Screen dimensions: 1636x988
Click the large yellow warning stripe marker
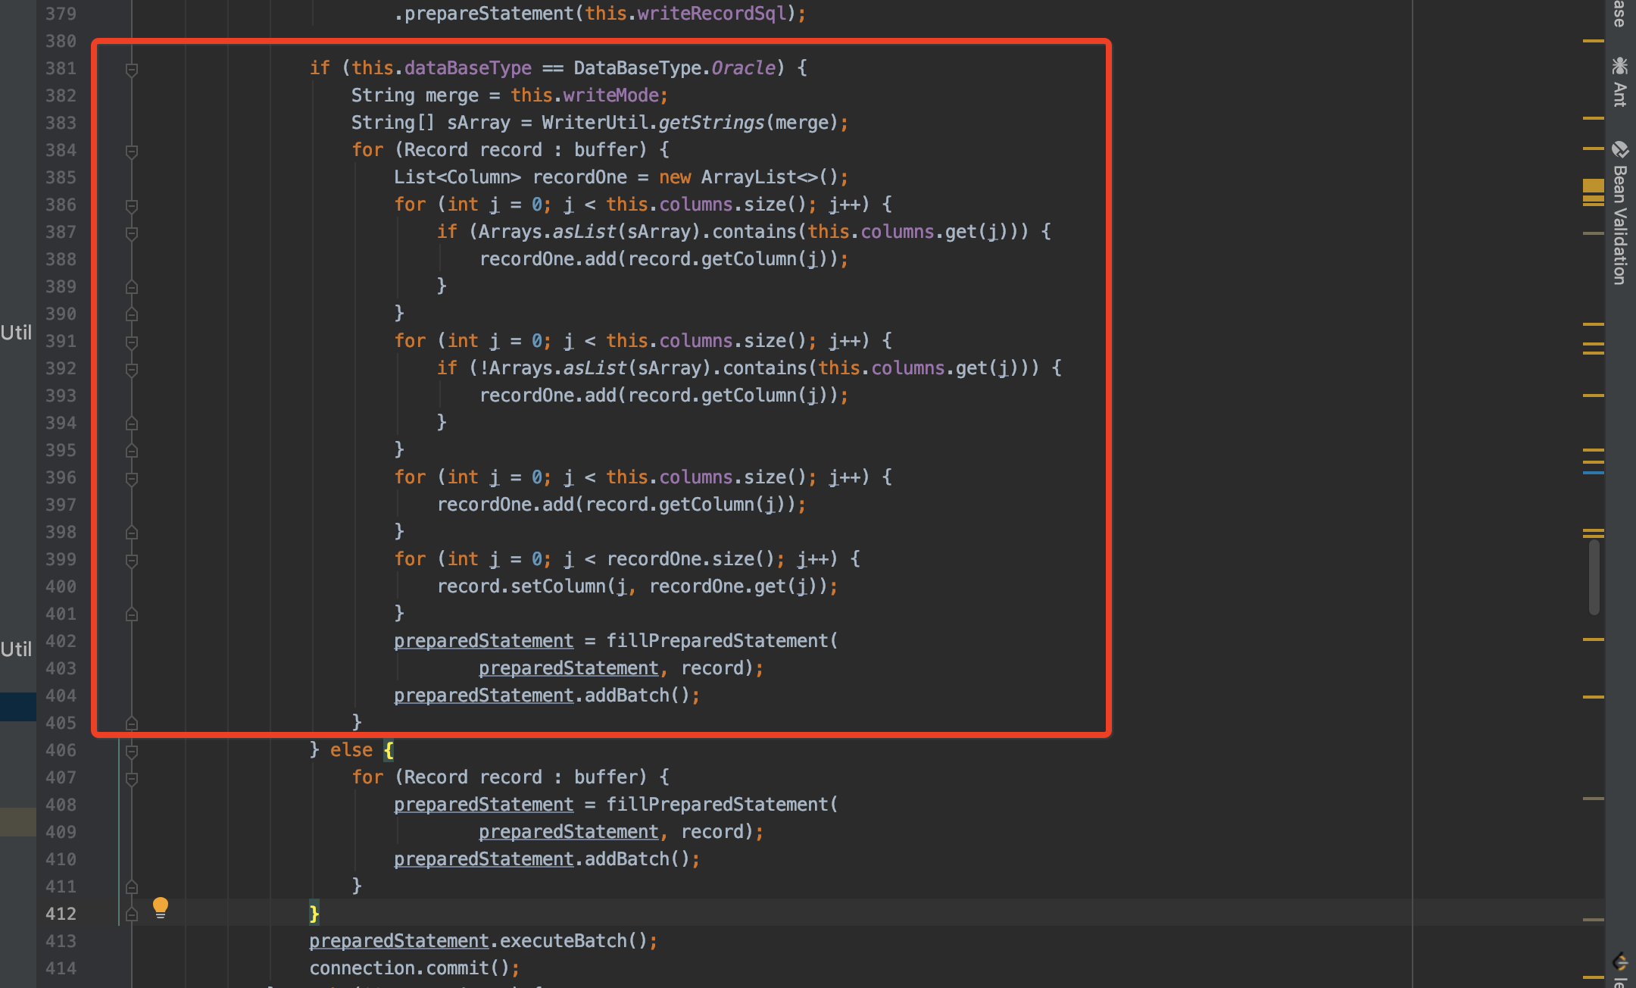point(1594,186)
